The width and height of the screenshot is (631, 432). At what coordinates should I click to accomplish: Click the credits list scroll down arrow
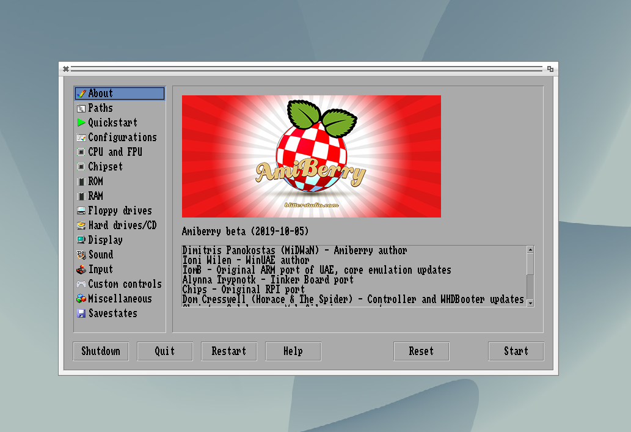pos(530,302)
